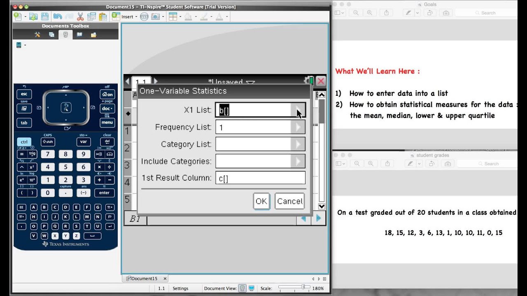Paste using the clipboard toolbar icon

pyautogui.click(x=103, y=16)
